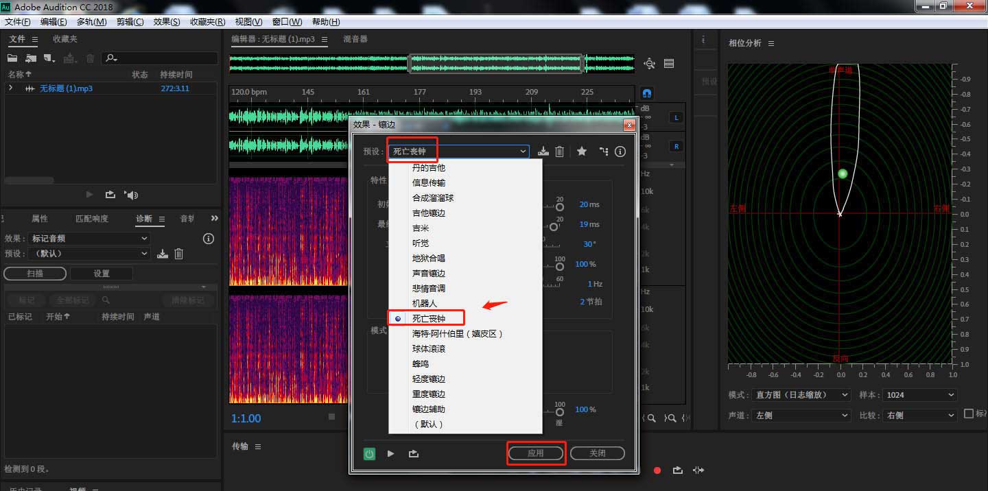Adjust the 20 ms delay knob
Viewport: 988px width, 491px height.
tap(560, 205)
